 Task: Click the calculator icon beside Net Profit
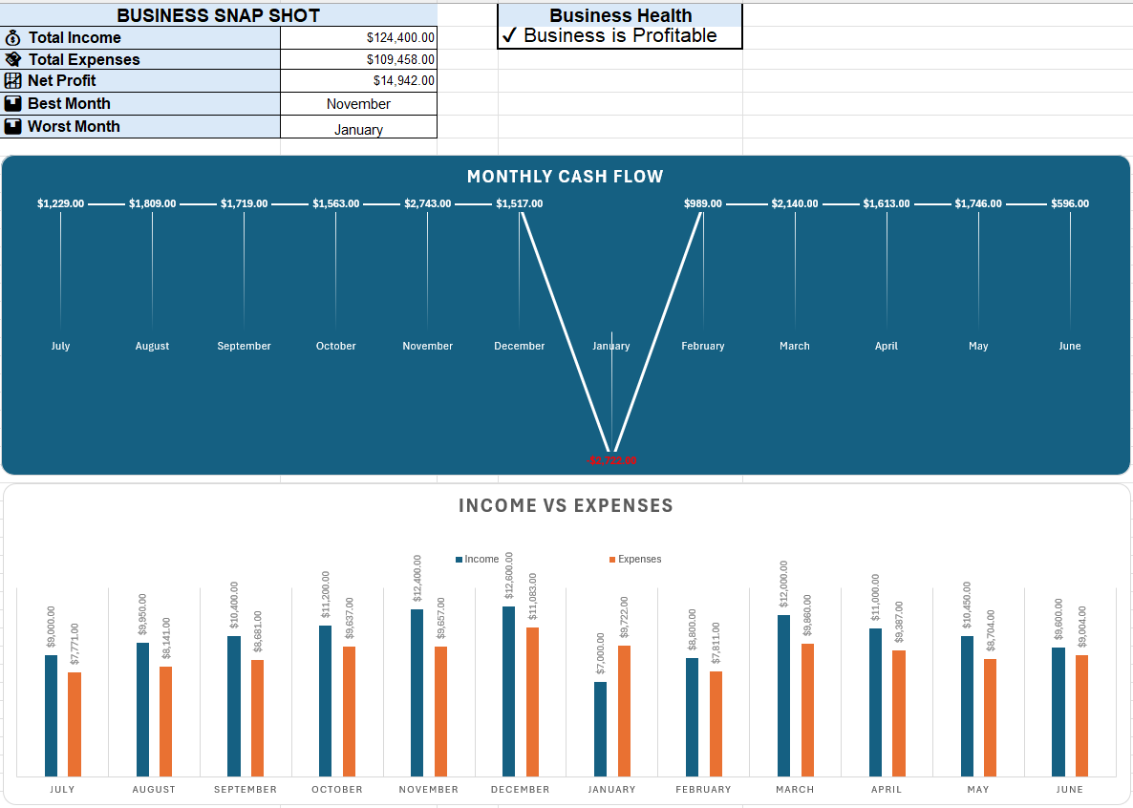click(x=13, y=81)
